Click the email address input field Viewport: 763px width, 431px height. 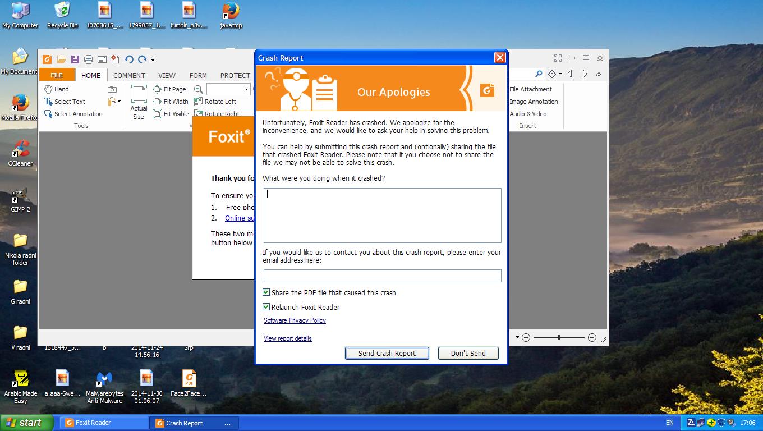point(383,276)
